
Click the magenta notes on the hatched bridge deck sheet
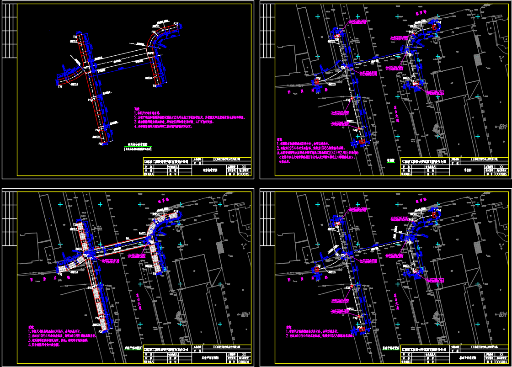pos(62,335)
